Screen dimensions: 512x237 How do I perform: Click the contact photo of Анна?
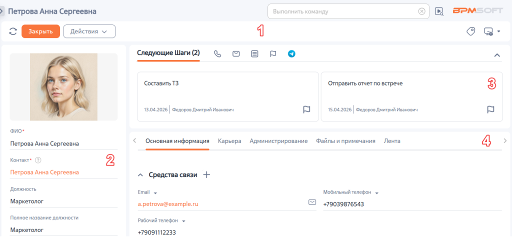63,87
